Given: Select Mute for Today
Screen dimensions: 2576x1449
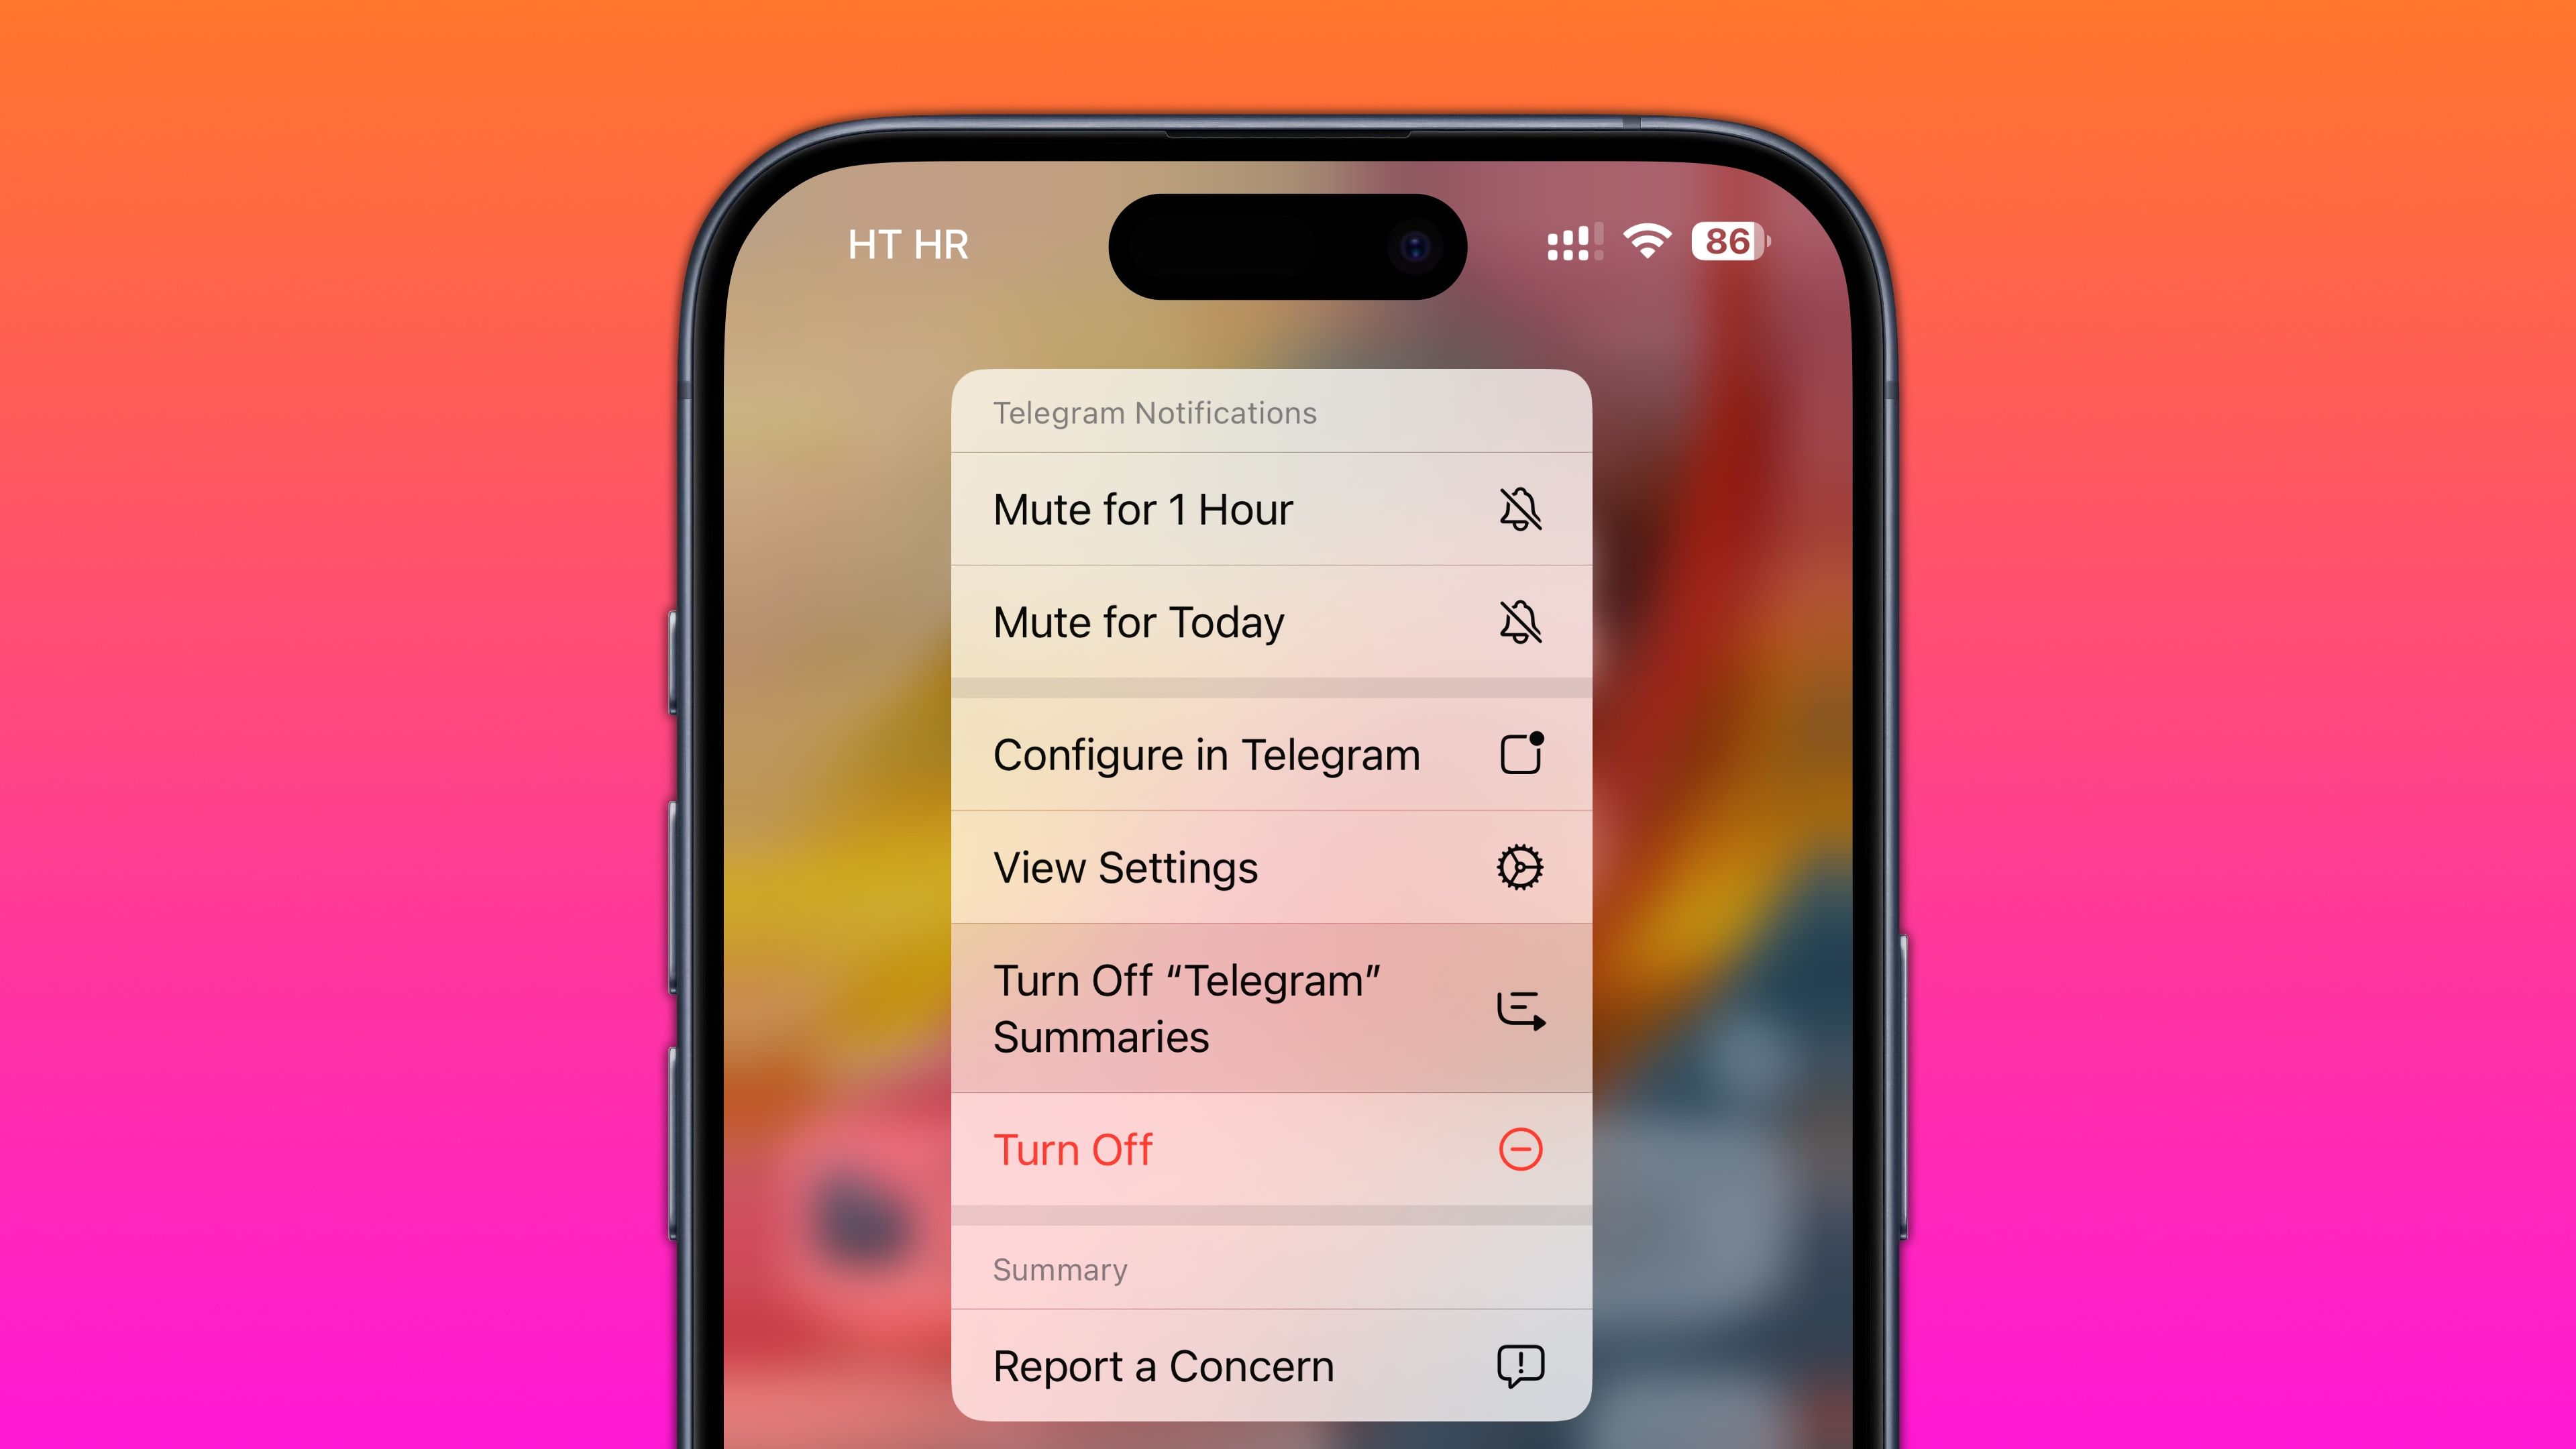Looking at the screenshot, I should tap(1267, 623).
